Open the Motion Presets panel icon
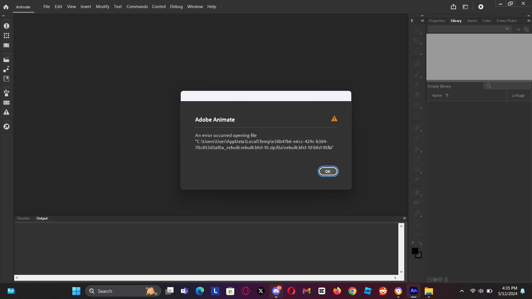The image size is (532, 299). tap(6, 69)
